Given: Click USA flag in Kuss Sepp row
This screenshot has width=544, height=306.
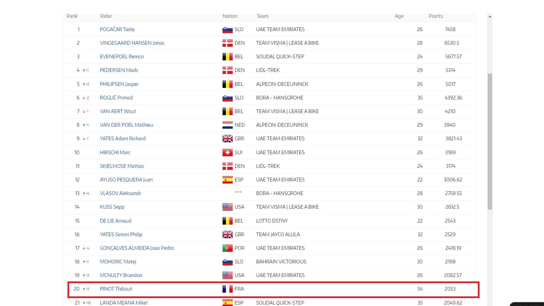Looking at the screenshot, I should [x=228, y=207].
